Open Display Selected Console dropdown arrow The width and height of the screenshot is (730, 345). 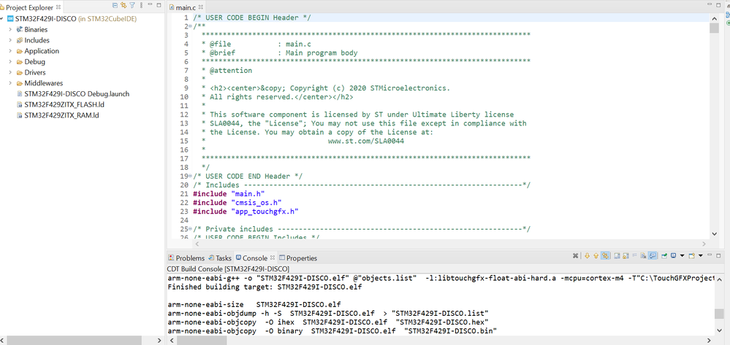point(683,256)
